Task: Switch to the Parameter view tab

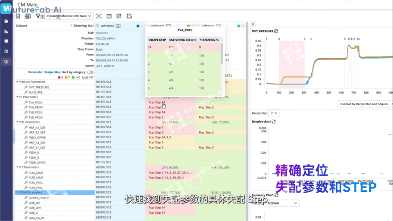Action: point(35,72)
